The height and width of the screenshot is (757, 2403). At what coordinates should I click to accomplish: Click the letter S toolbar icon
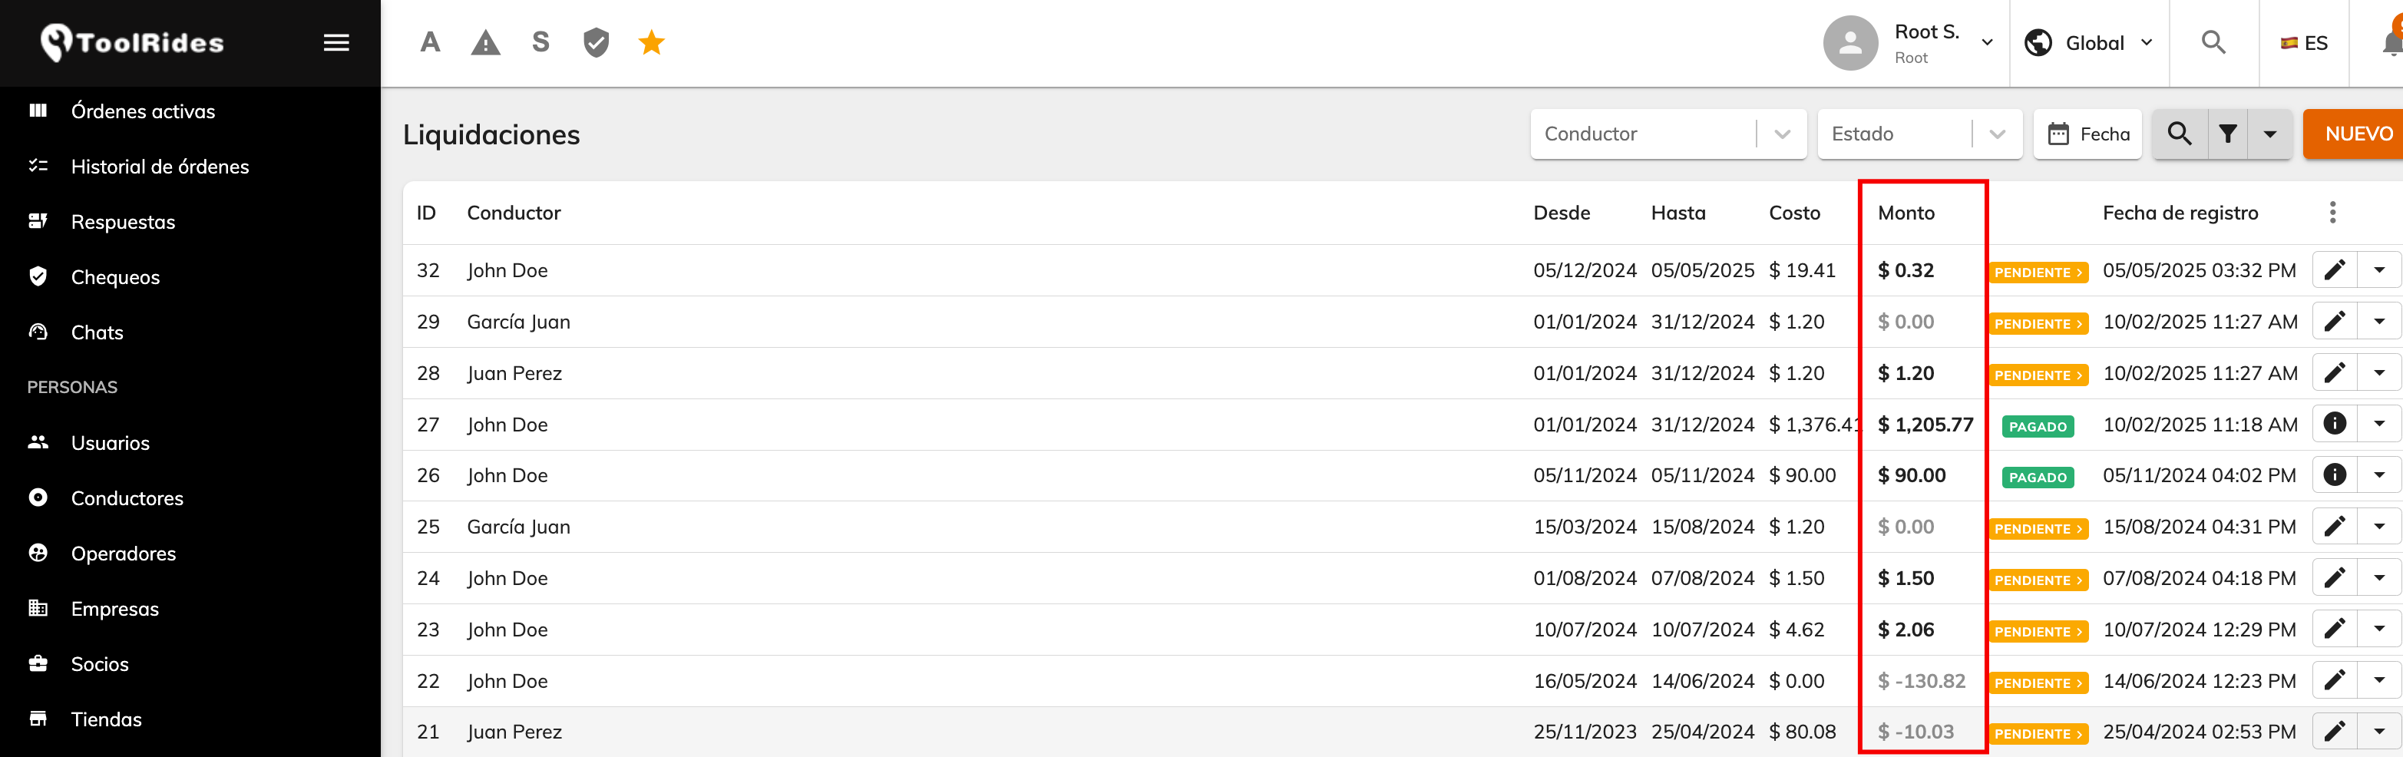pos(541,43)
